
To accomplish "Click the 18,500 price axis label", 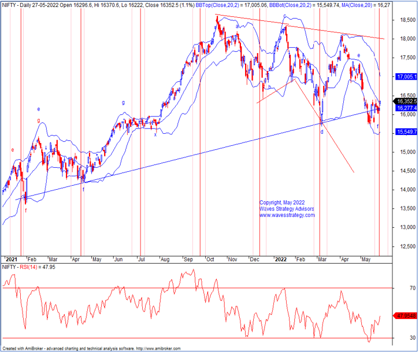I will tap(408, 20).
